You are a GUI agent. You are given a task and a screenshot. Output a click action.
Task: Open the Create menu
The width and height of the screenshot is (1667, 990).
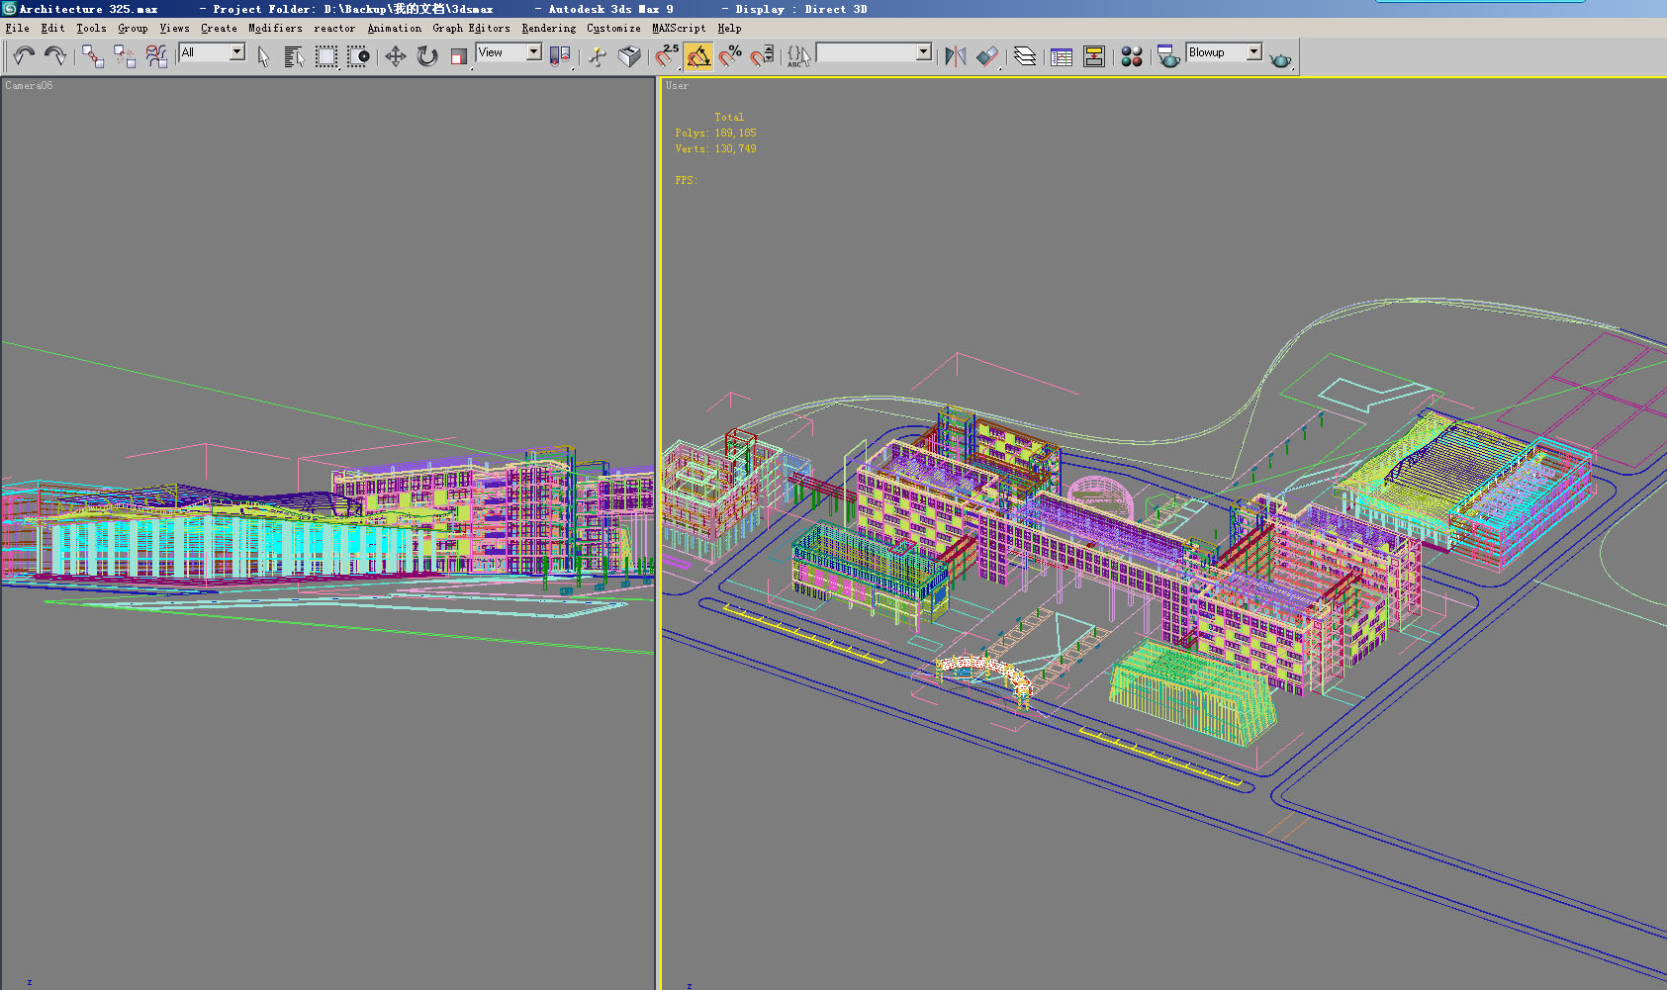[x=219, y=29]
